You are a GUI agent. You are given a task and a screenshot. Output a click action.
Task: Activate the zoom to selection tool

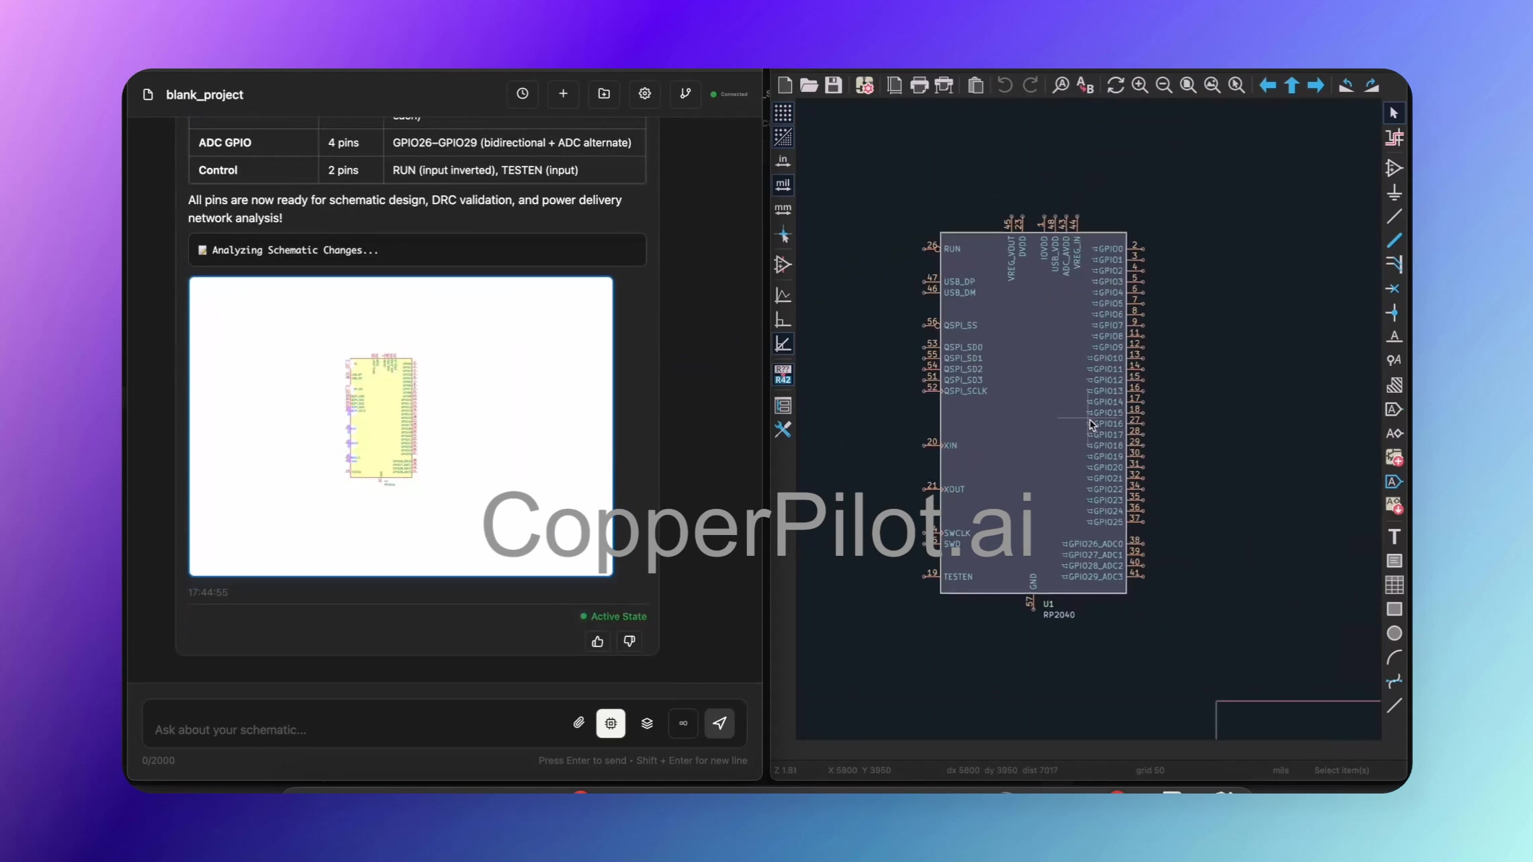[1237, 85]
